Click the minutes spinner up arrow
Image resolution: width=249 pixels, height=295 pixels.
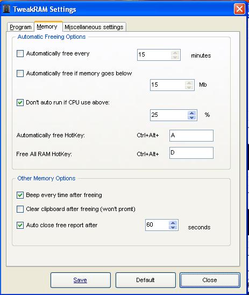(x=175, y=53)
